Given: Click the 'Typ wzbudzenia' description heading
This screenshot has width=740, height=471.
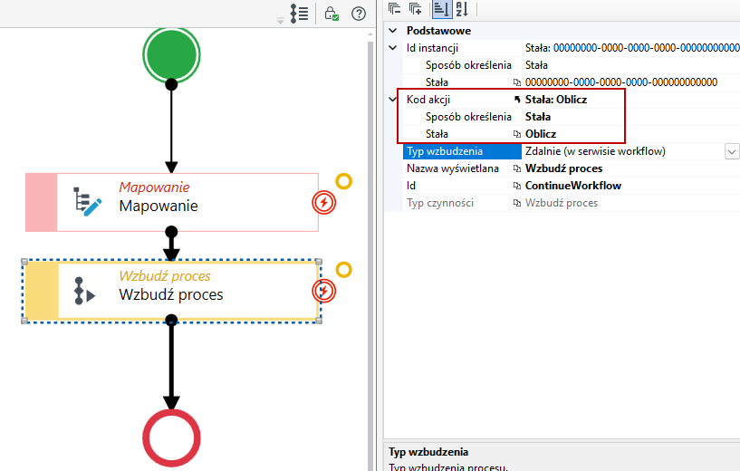Looking at the screenshot, I should coord(428,452).
